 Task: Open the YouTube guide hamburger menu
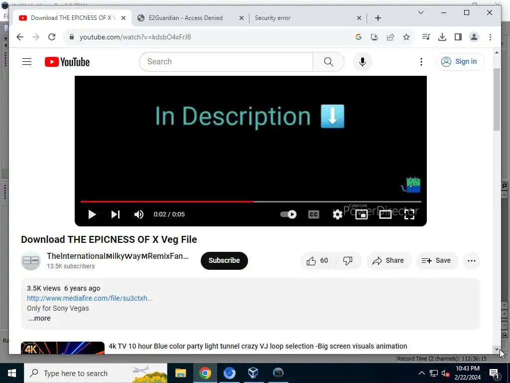point(27,61)
